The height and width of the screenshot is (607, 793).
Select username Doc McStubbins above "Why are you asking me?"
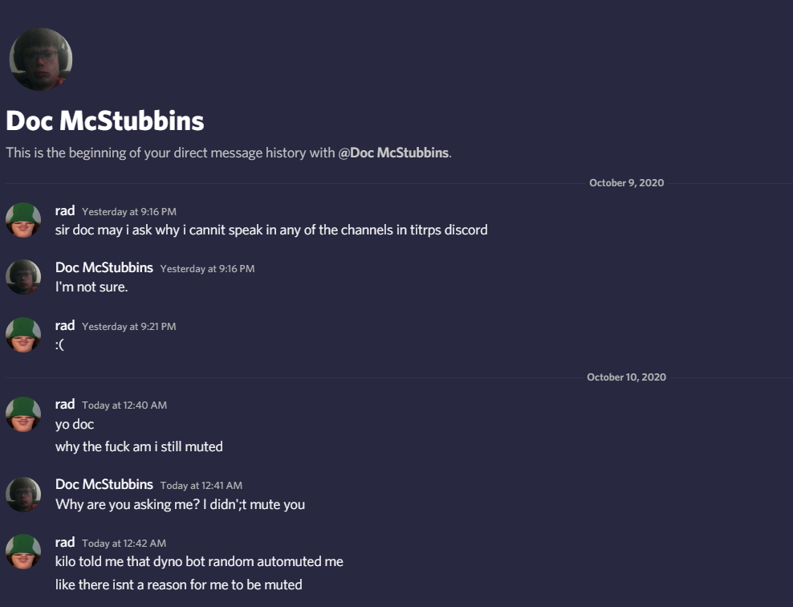[104, 485]
